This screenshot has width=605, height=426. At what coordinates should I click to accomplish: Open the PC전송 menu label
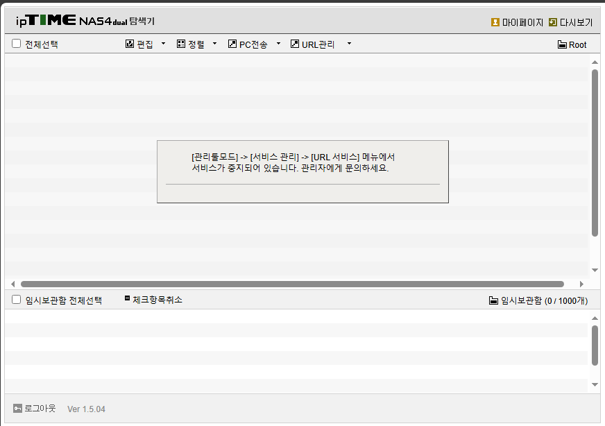tap(253, 45)
